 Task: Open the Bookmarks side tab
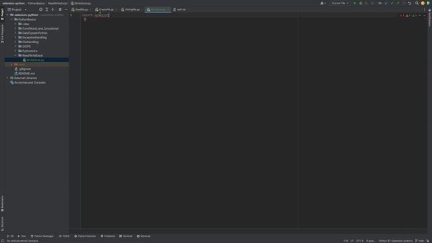[x=2, y=204]
